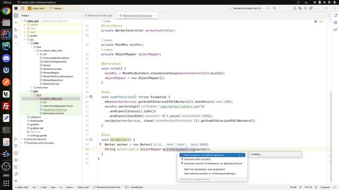Choose Annotate method as @SneakyThrows
Viewport: 339px width, 190px height.
(212, 164)
